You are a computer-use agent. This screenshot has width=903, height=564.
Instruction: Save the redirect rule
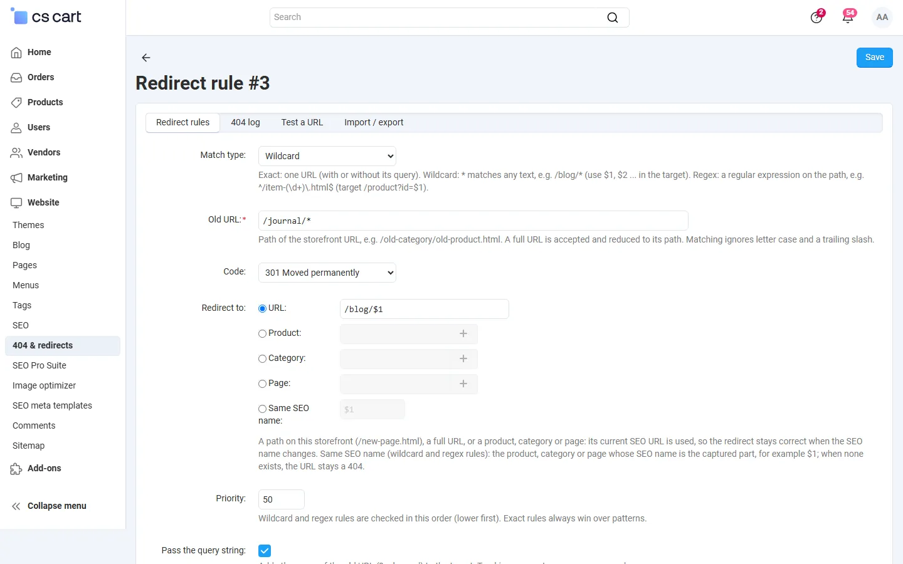(875, 58)
